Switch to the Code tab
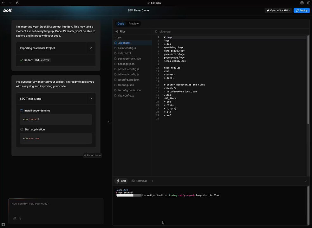This screenshot has width=312, height=228. click(x=121, y=24)
